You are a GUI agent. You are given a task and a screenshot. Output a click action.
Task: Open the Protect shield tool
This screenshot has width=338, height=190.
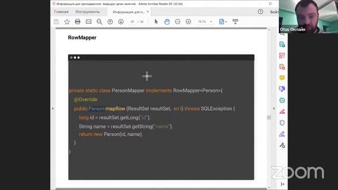[282, 123]
